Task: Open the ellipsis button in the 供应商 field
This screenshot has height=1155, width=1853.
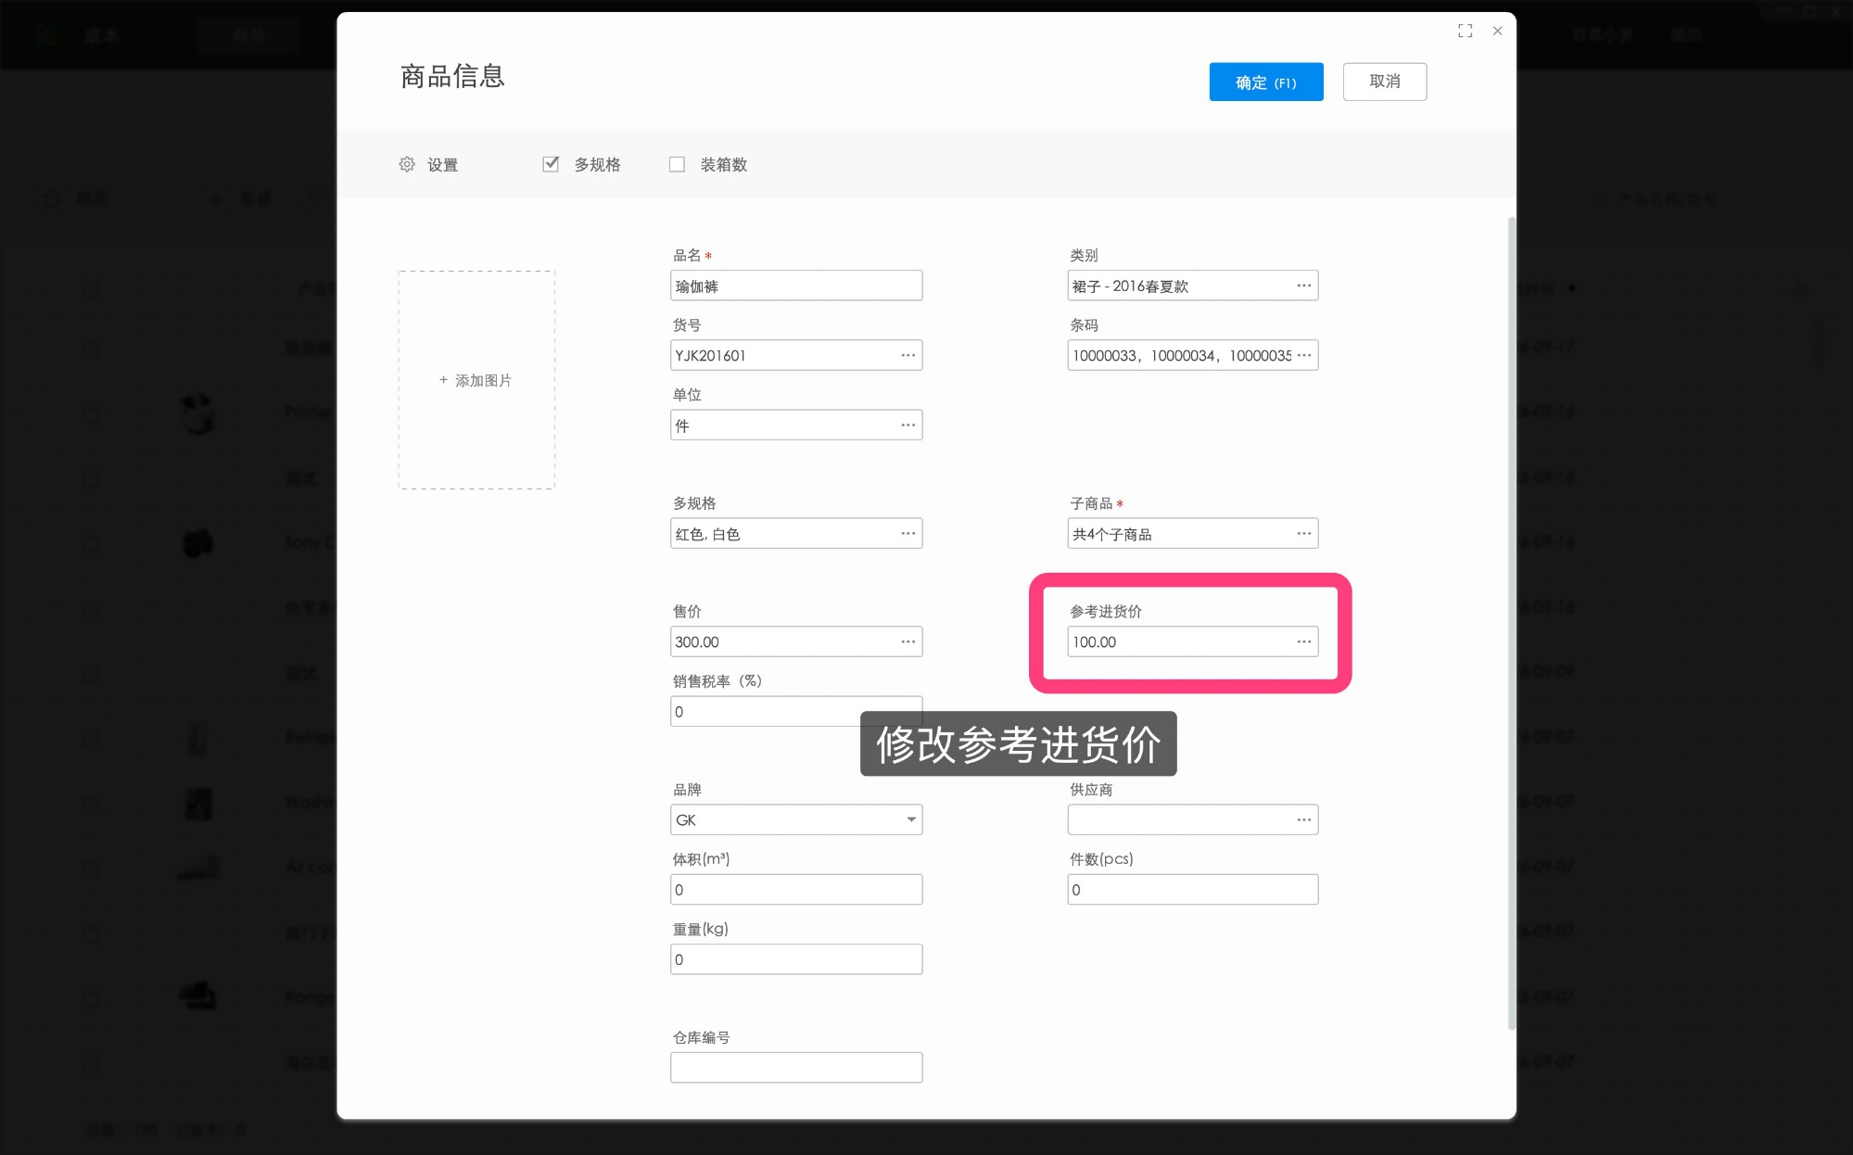Action: click(x=1303, y=819)
